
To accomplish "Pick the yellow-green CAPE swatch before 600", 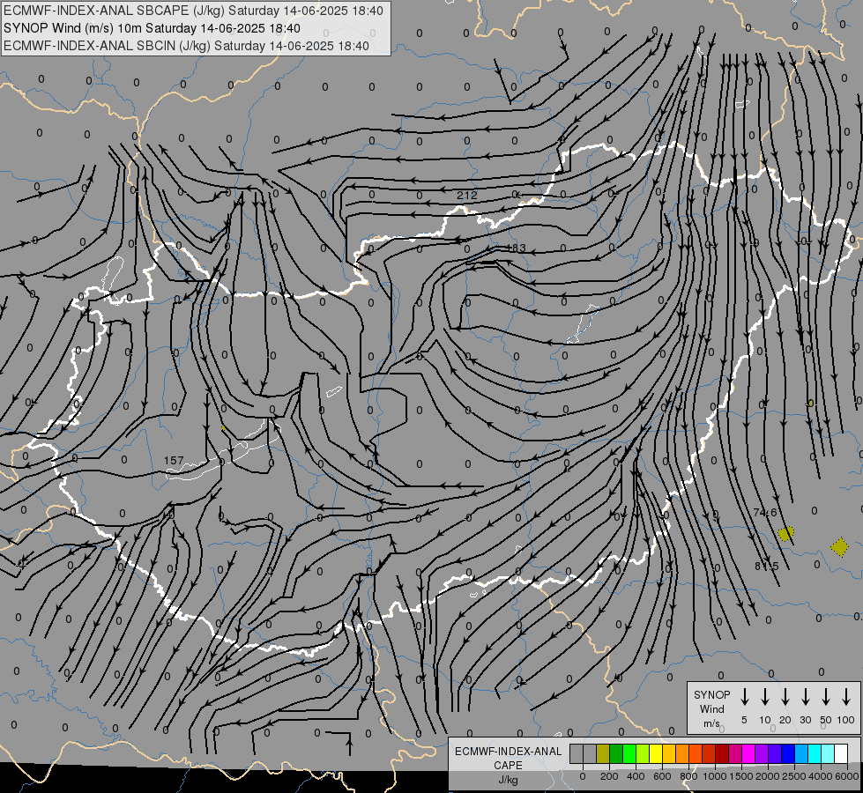I will 643,753.
